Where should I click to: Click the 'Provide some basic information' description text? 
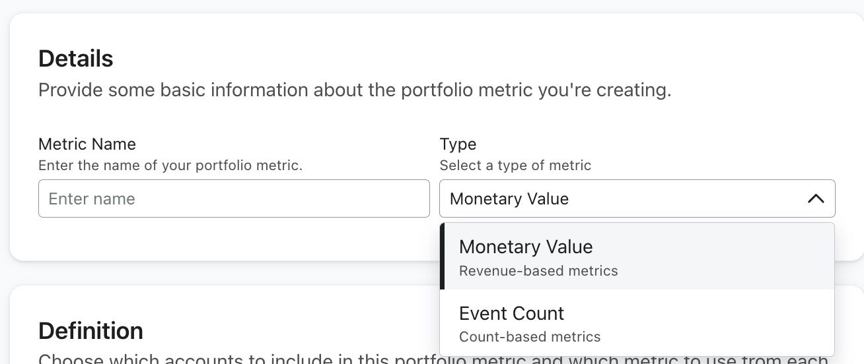click(355, 90)
